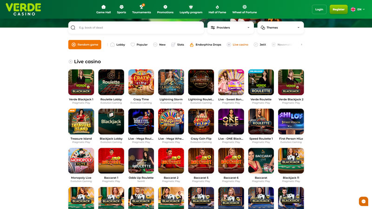Select the JetX category tab

point(260,45)
